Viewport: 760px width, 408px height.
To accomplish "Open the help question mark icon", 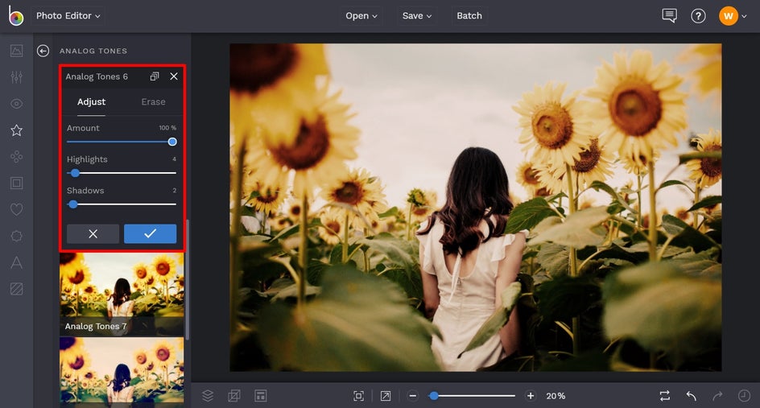I will (x=698, y=16).
